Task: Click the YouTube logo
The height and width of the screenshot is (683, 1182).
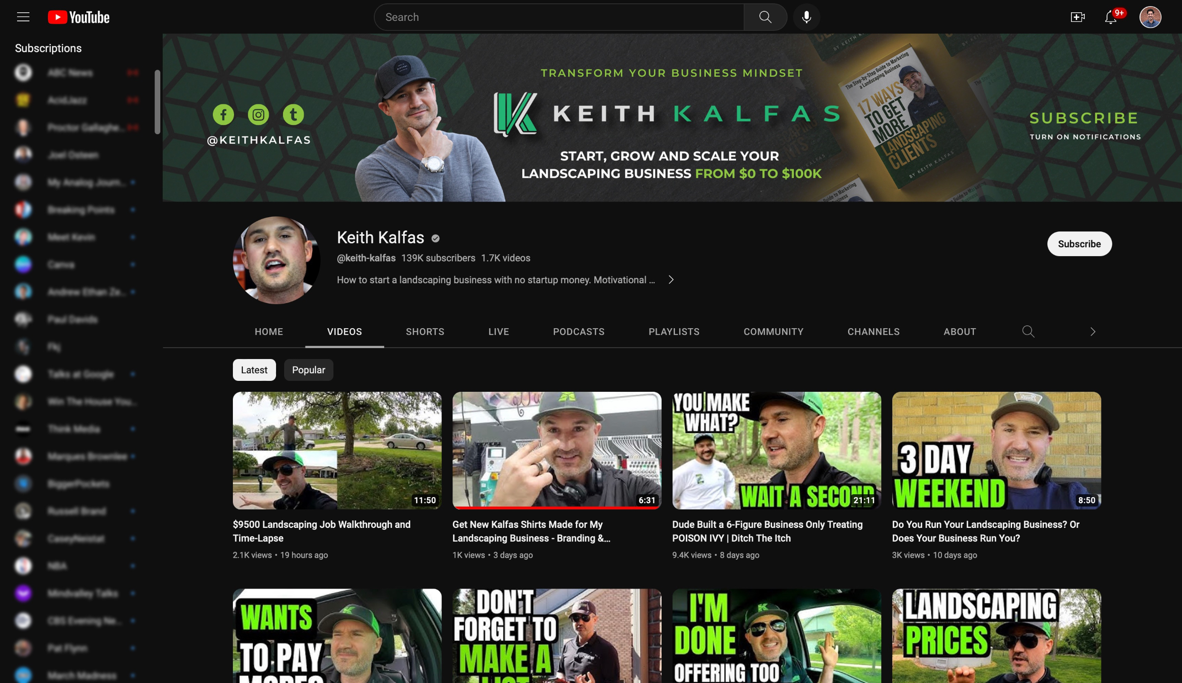Action: pyautogui.click(x=79, y=17)
